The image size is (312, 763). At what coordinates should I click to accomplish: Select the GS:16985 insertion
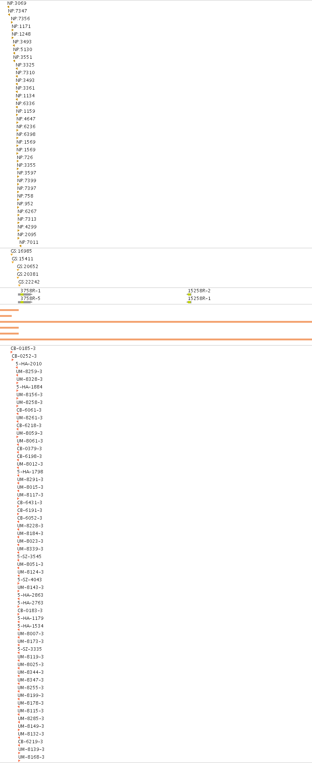coord(21,251)
